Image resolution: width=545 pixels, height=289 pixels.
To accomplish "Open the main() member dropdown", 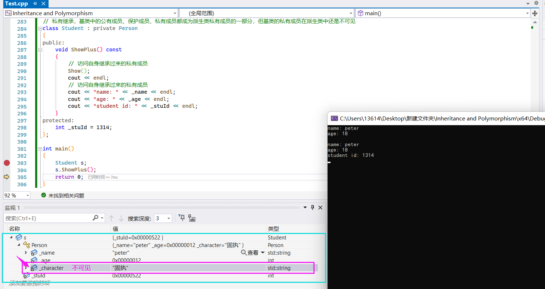I will pos(443,13).
